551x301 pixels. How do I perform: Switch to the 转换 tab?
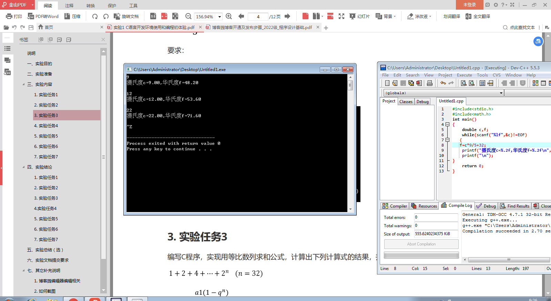(91, 6)
